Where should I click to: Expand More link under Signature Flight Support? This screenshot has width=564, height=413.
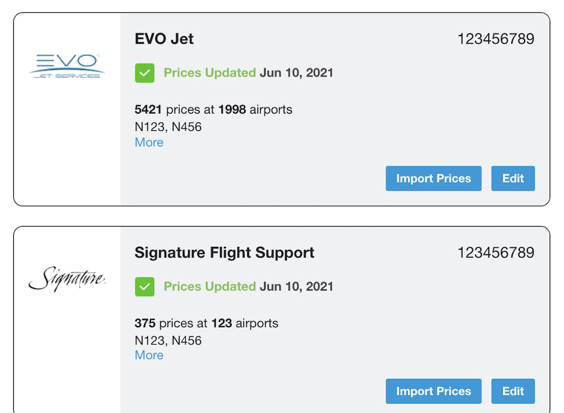(149, 355)
